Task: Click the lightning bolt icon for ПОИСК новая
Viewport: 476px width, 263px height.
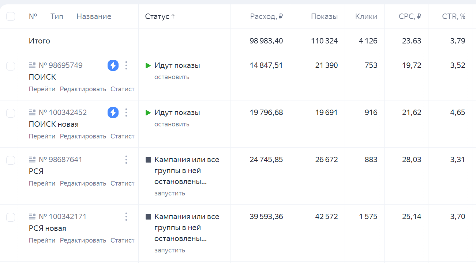Action: [x=113, y=113]
